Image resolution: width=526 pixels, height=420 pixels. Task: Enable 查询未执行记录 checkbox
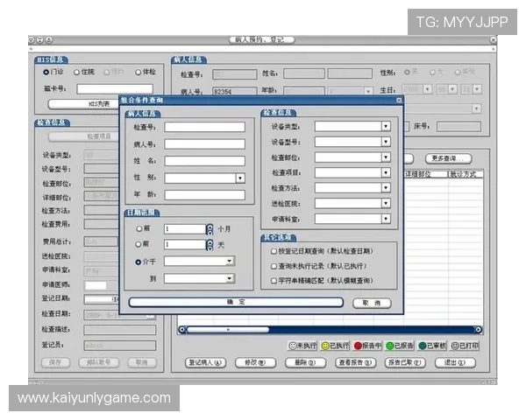pos(274,266)
